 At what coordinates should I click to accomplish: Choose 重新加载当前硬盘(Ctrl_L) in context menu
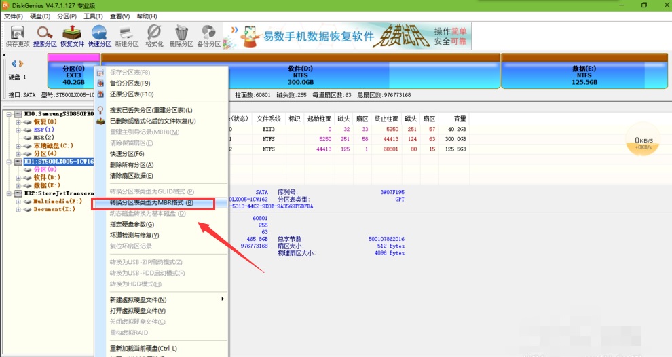(161, 348)
